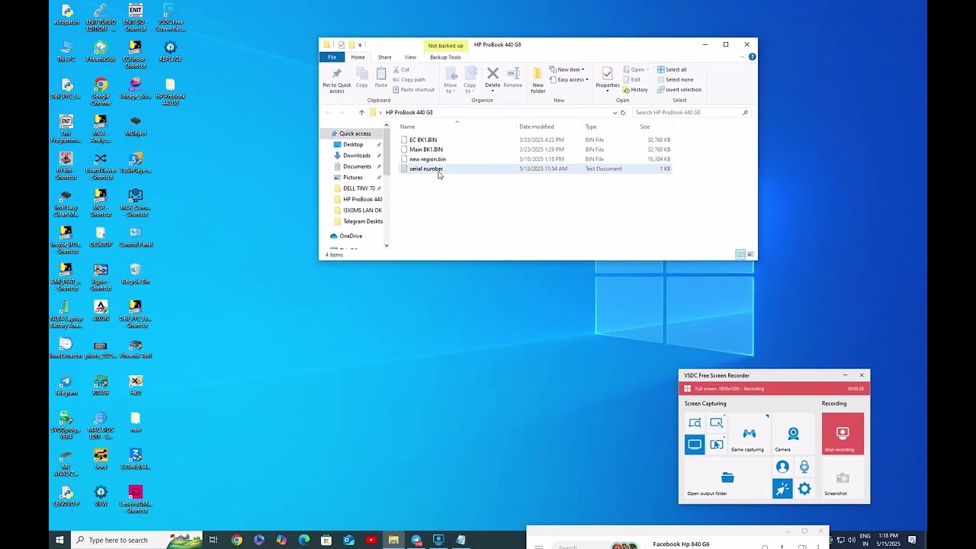
Task: Expand the Properties options arrow
Action: click(x=607, y=91)
